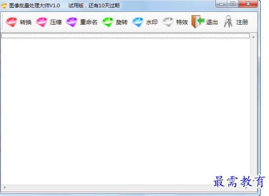Select the dotted focused row in list
269x196 pixels.
[x=126, y=36]
